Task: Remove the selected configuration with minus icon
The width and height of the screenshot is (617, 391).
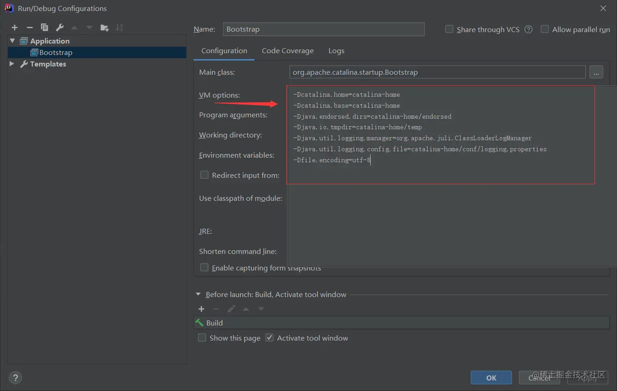Action: coord(29,28)
